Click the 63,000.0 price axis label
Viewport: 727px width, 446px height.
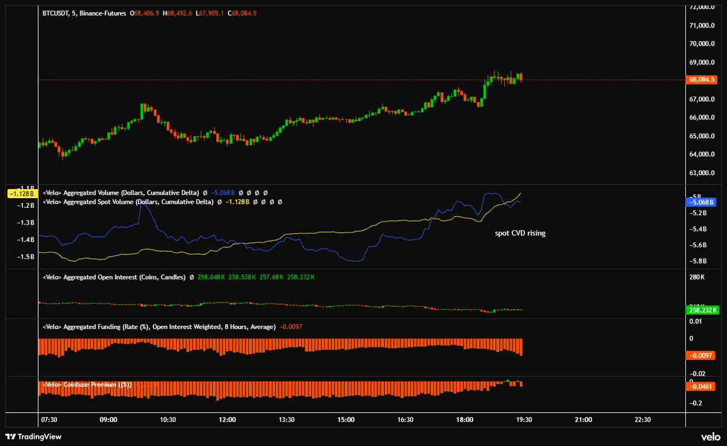(702, 173)
